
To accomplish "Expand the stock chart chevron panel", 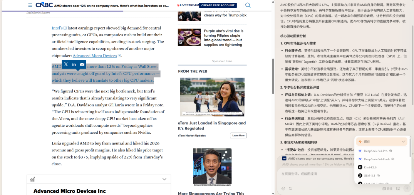I will point(164,179).
